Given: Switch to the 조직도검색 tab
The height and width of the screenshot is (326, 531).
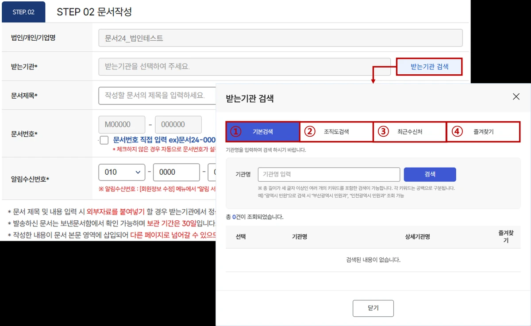Looking at the screenshot, I should 336,132.
